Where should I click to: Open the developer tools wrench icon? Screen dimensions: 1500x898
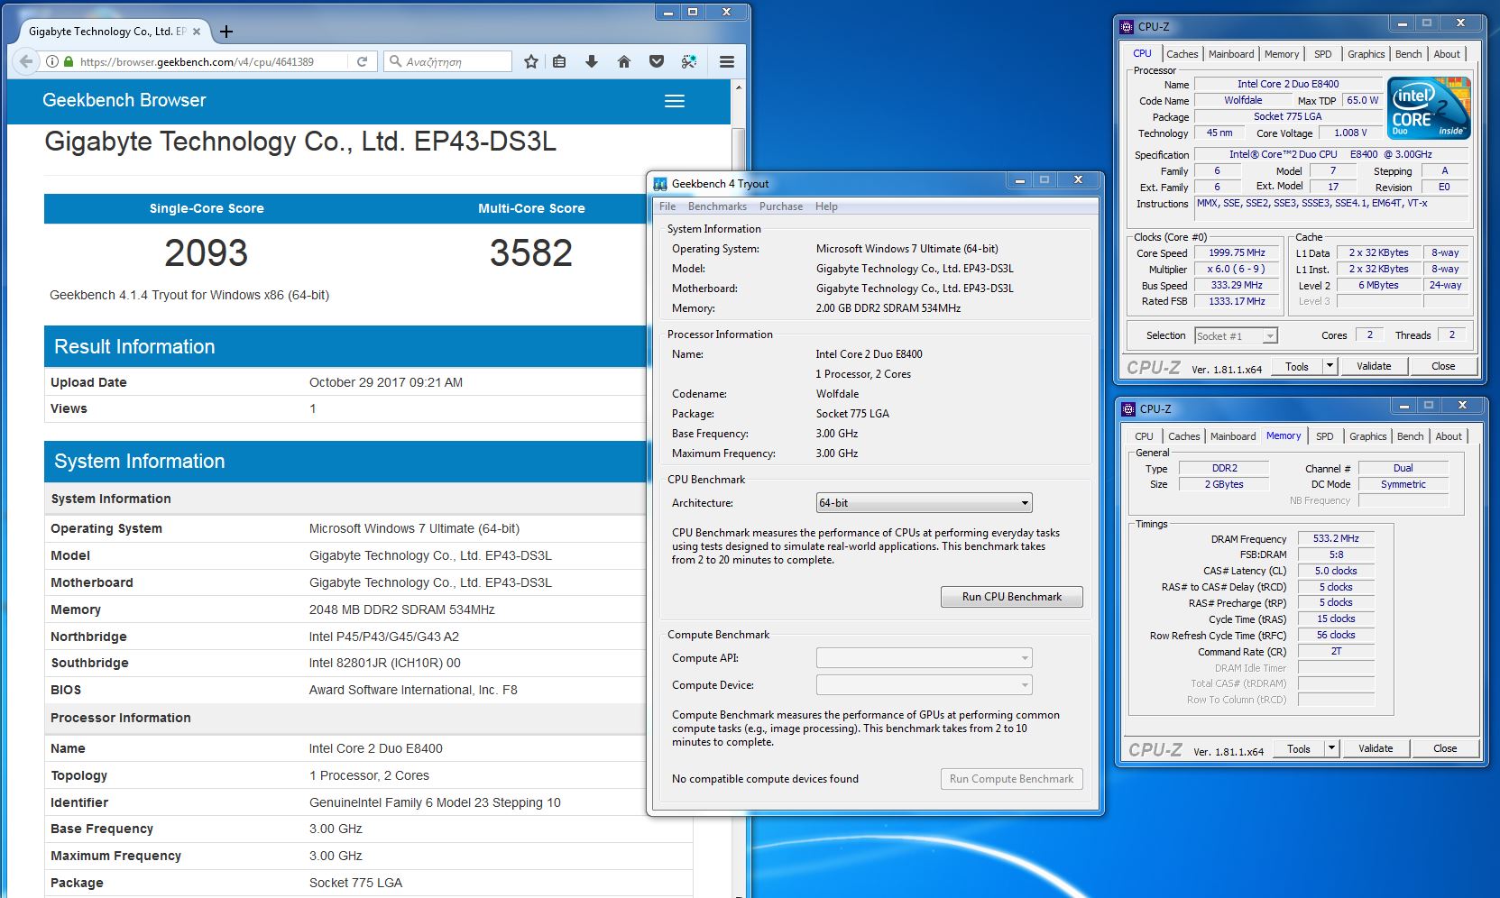click(x=689, y=61)
